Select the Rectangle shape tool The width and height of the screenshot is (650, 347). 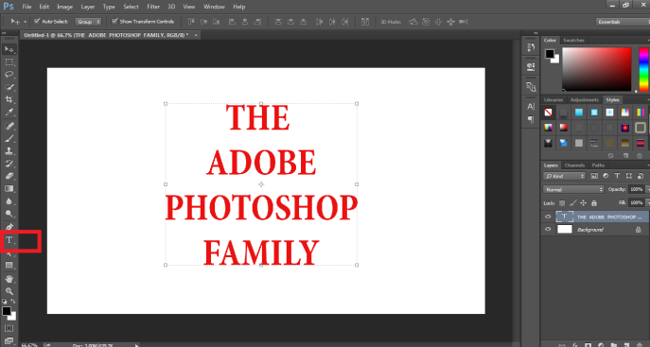tap(9, 266)
